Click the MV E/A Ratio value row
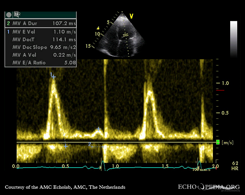This screenshot has height=195, width=245. tap(40, 63)
